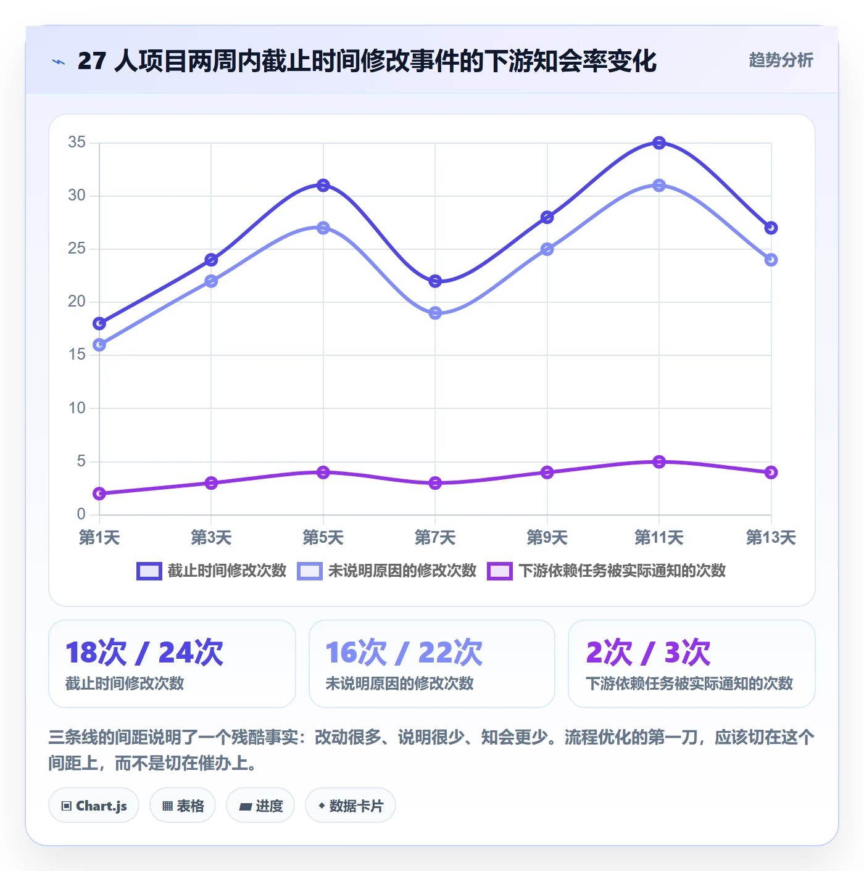Image resolution: width=864 pixels, height=871 pixels.
Task: Click the light blue data point at 第5天
Action: pyautogui.click(x=323, y=228)
